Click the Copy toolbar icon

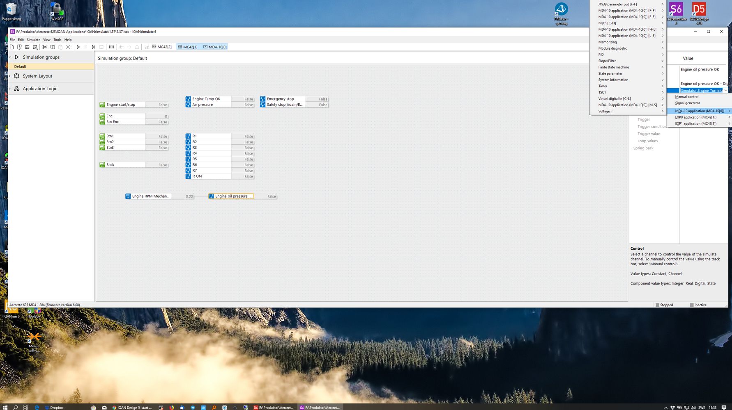pyautogui.click(x=53, y=47)
